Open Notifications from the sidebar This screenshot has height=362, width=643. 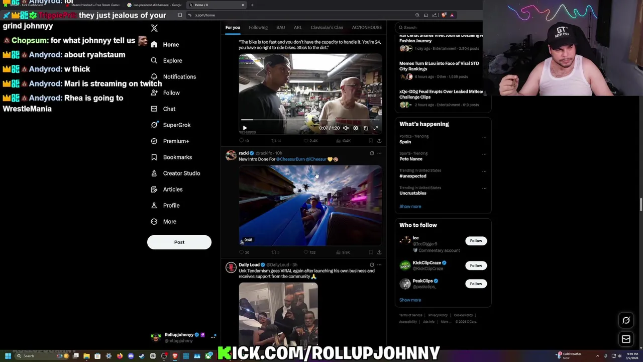[173, 76]
